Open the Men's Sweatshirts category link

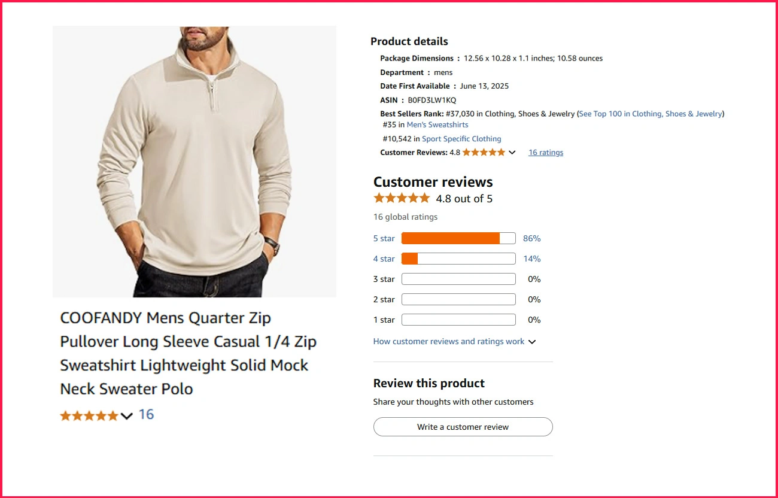pos(437,124)
